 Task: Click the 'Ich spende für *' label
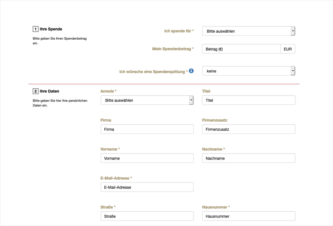click(179, 31)
